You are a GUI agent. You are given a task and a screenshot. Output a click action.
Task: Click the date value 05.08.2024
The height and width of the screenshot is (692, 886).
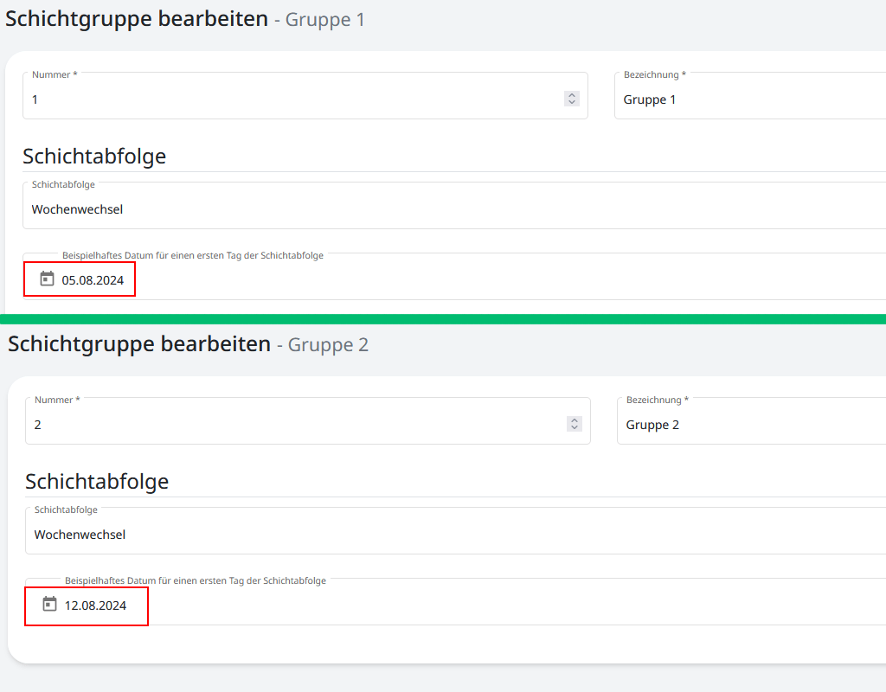point(93,280)
